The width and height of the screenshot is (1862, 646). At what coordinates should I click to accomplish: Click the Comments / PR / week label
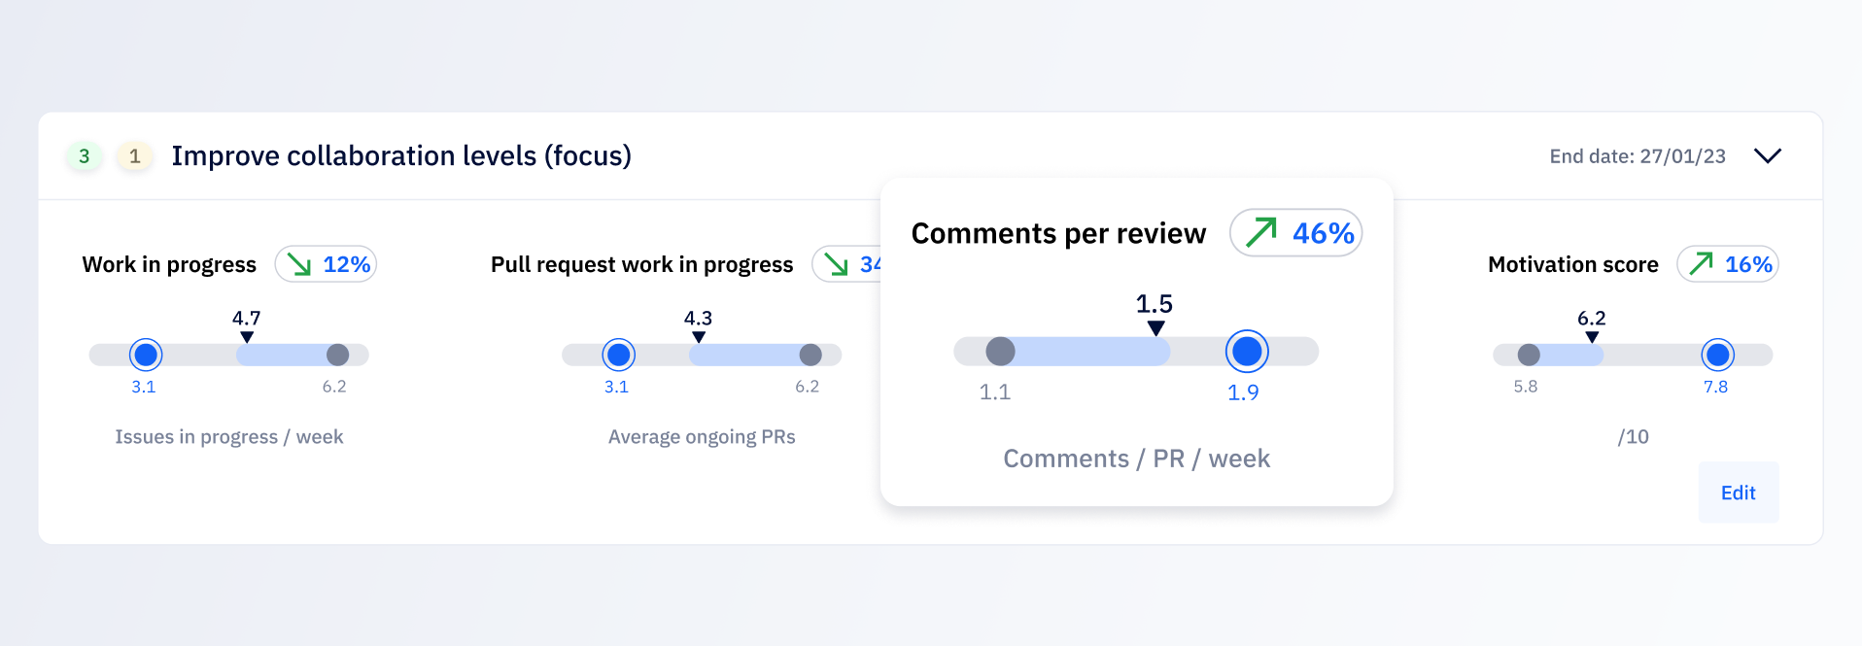1135,458
